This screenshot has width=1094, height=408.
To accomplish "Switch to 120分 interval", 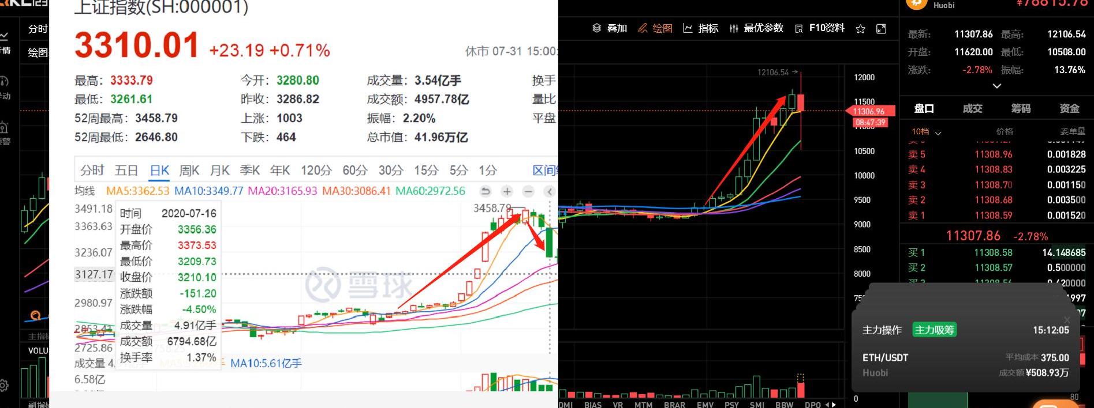I will point(316,170).
